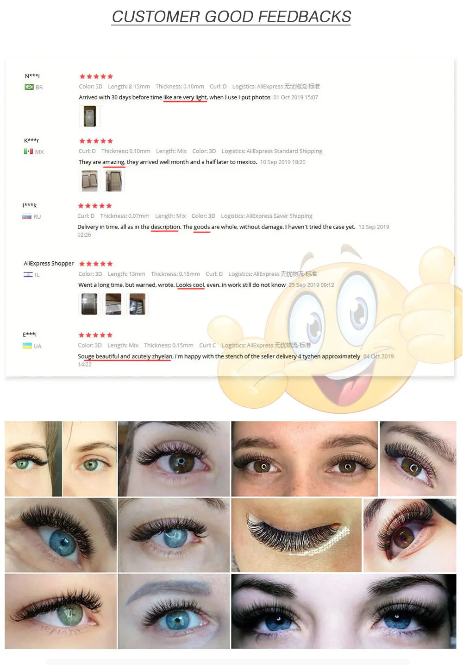Select the wide two blue eyes photo
463x665 pixels.
click(x=344, y=611)
